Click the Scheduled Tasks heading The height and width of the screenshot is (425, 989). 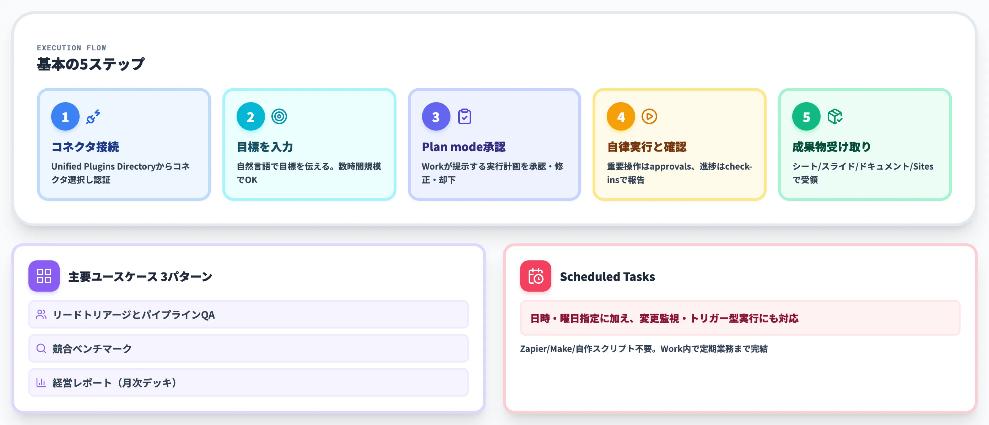tap(607, 277)
